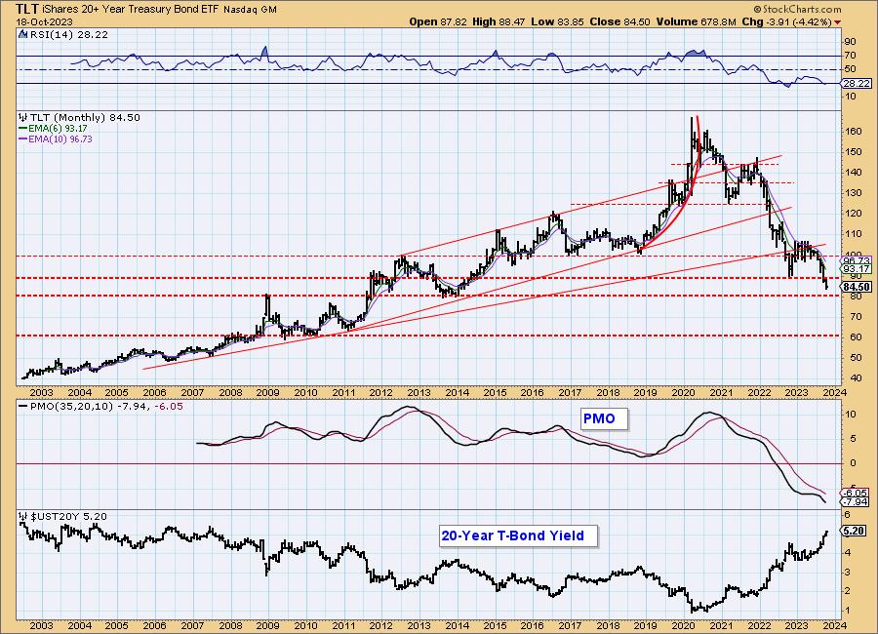Click the 70 label on the RSI axis
Viewport: 878px width, 634px height.
(851, 56)
